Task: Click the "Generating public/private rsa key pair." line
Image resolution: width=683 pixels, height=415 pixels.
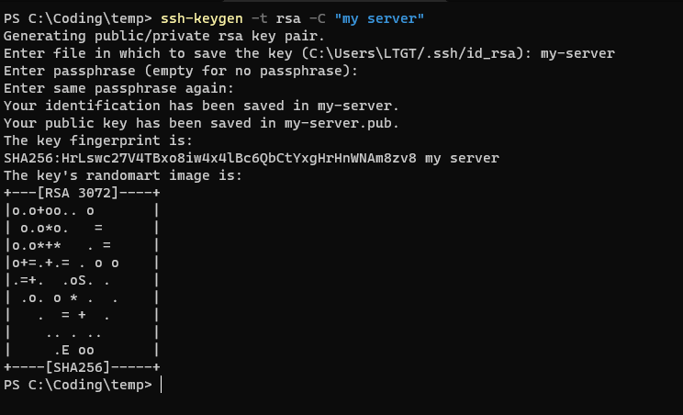Action: 164,37
